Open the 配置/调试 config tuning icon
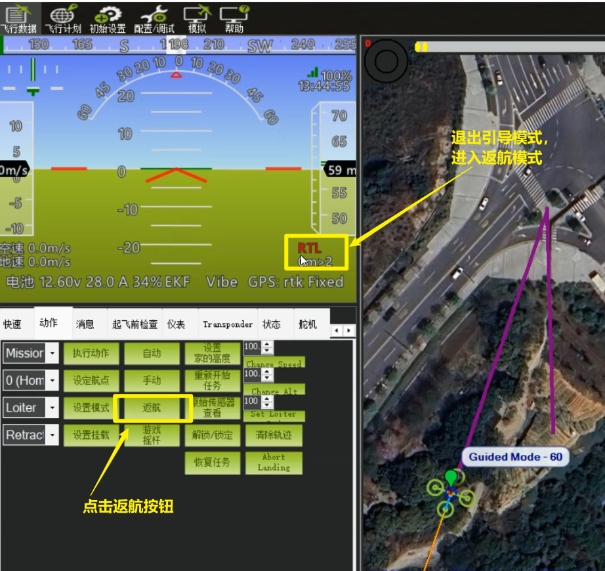Viewport: 605px width, 571px height. point(154,18)
